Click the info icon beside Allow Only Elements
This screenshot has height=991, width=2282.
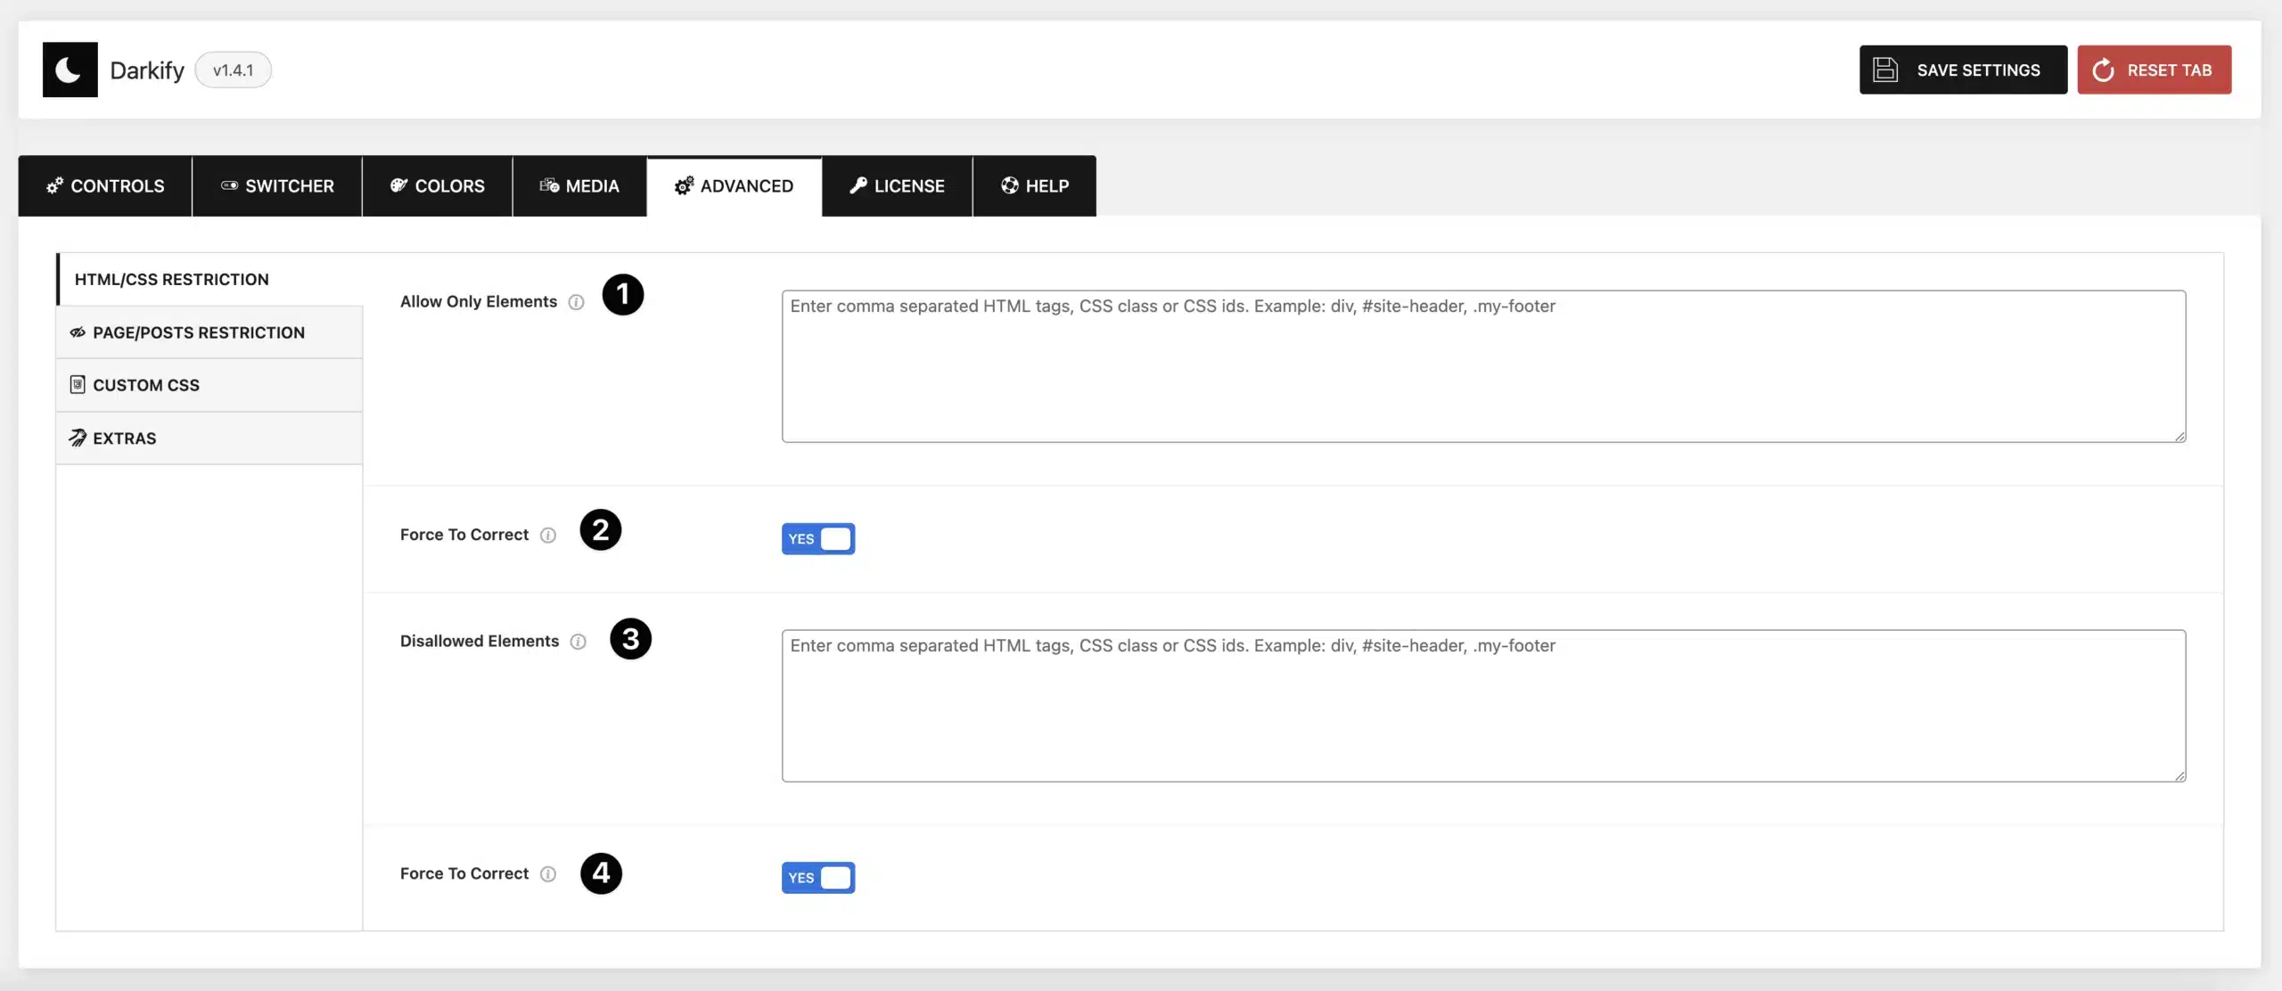[x=576, y=302]
